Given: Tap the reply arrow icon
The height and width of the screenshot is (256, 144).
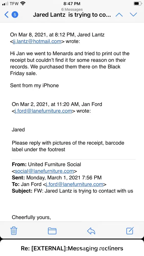Looking at the screenshot, I should (91, 231).
